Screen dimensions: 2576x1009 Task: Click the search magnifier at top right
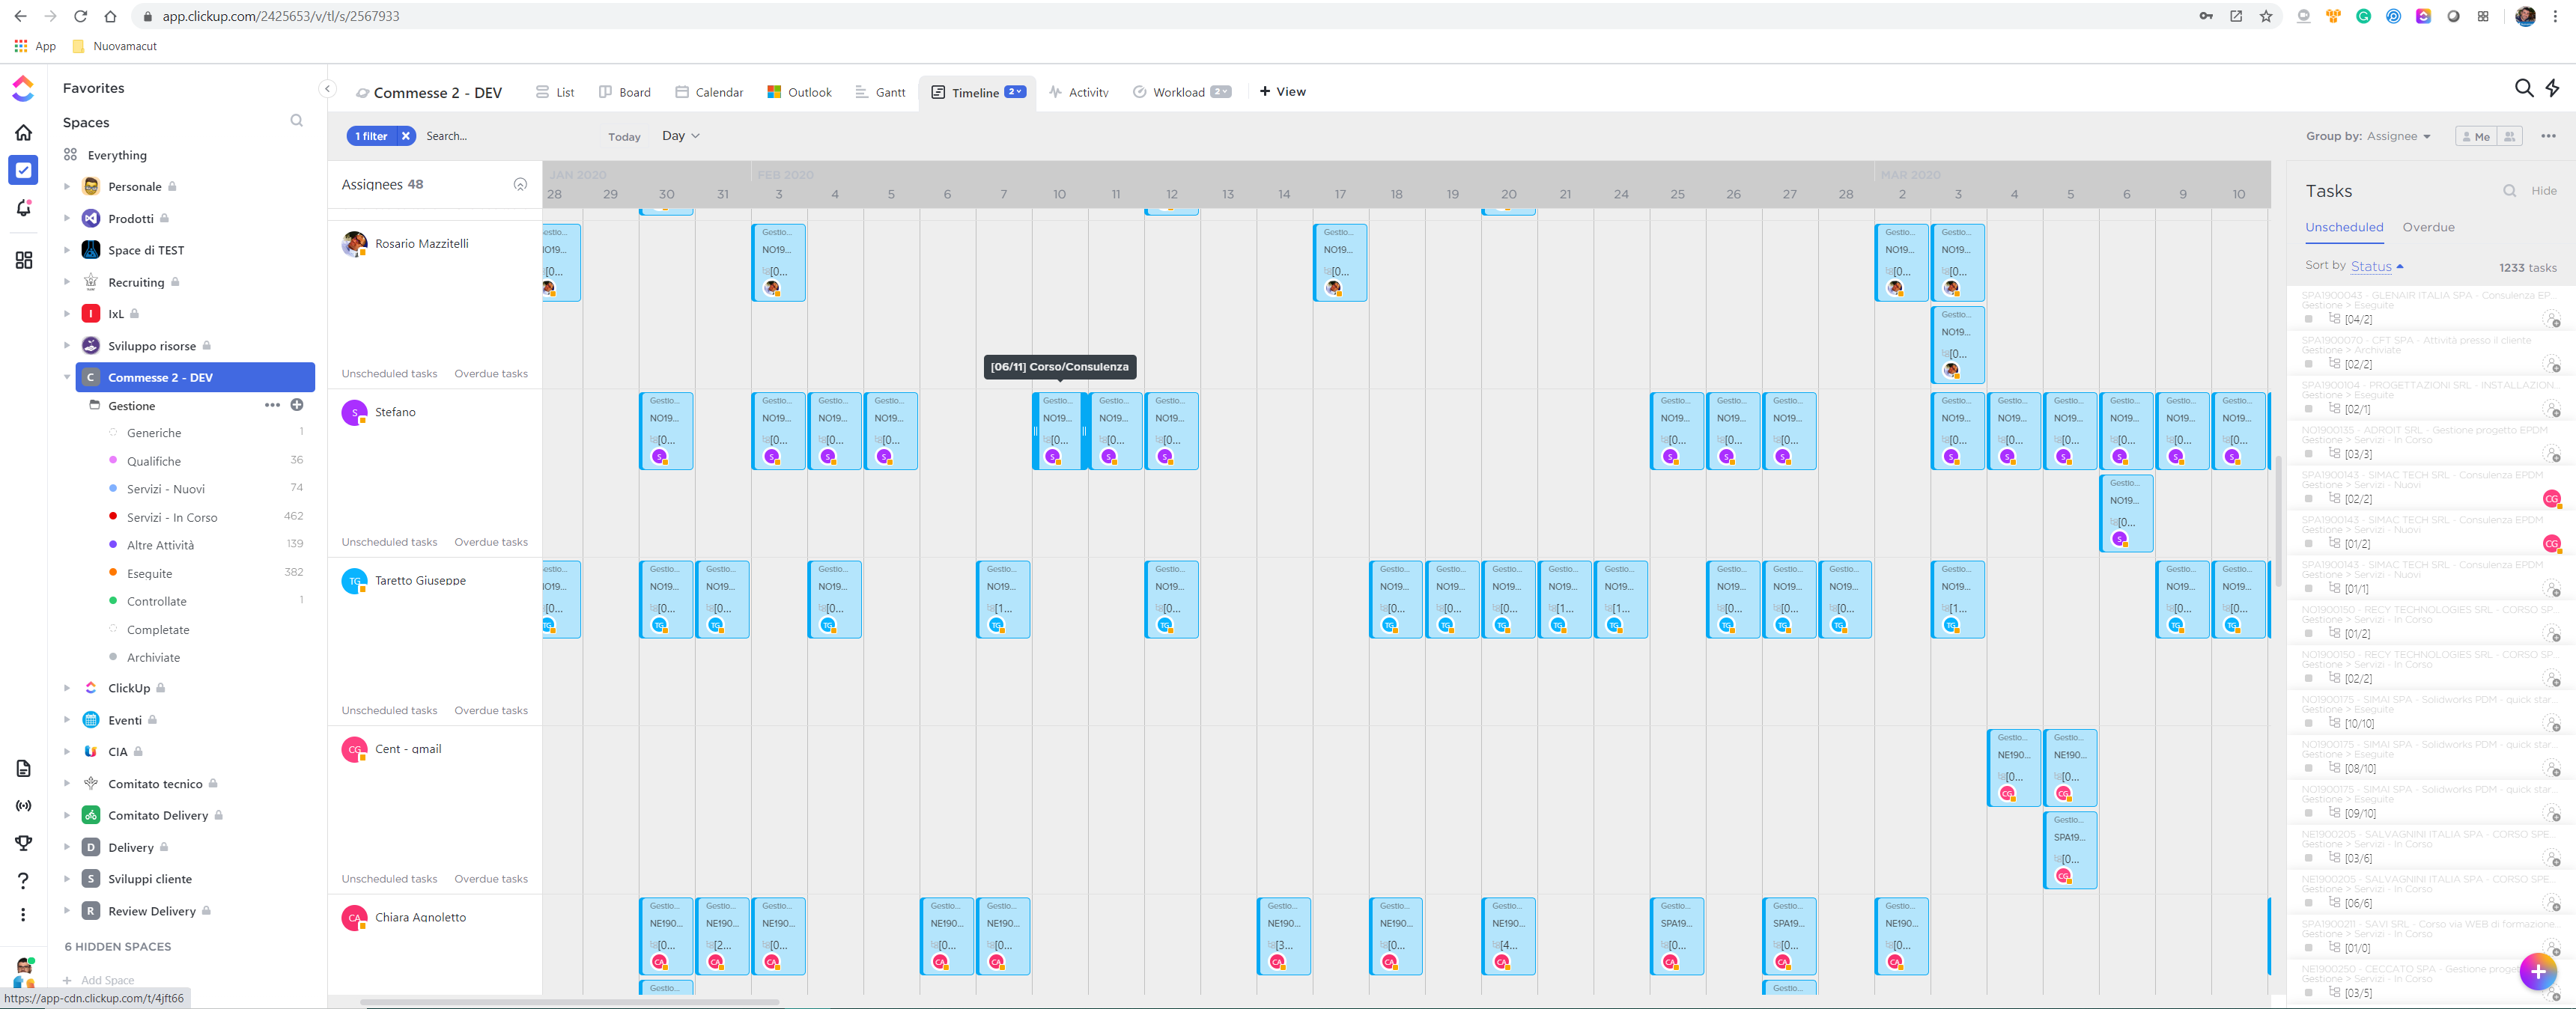pyautogui.click(x=2523, y=89)
